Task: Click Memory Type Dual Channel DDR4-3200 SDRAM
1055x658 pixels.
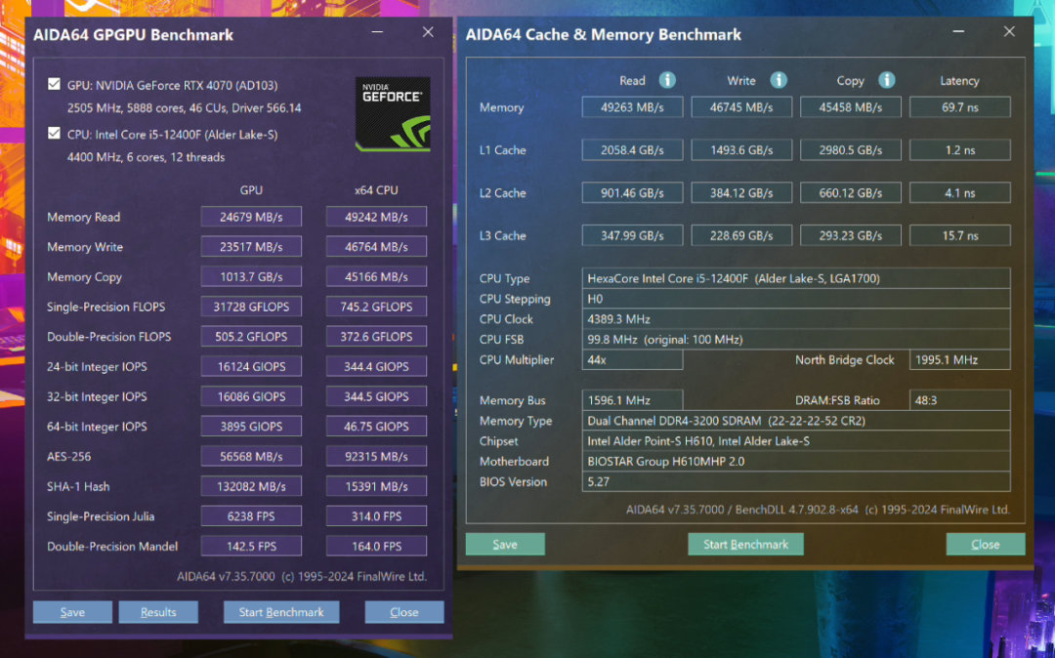Action: pyautogui.click(x=796, y=421)
